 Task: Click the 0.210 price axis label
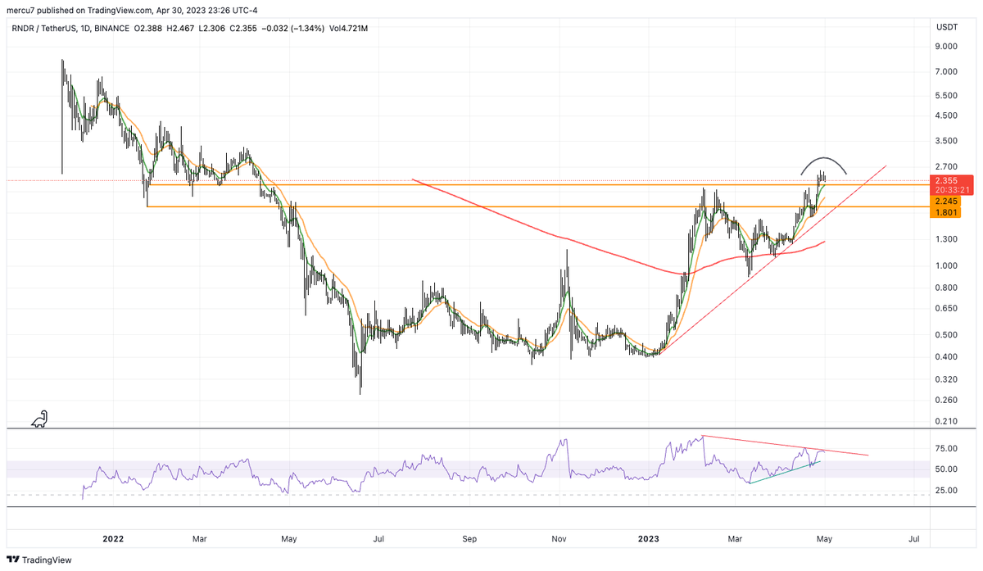coord(947,421)
